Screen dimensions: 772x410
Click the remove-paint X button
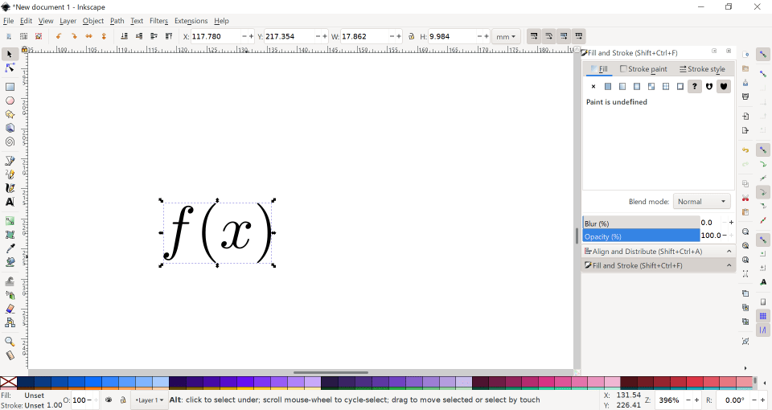coord(593,86)
